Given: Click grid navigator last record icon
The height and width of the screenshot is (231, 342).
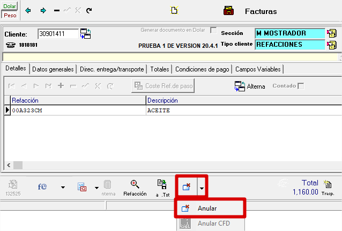Looking at the screenshot, I should 48,86.
